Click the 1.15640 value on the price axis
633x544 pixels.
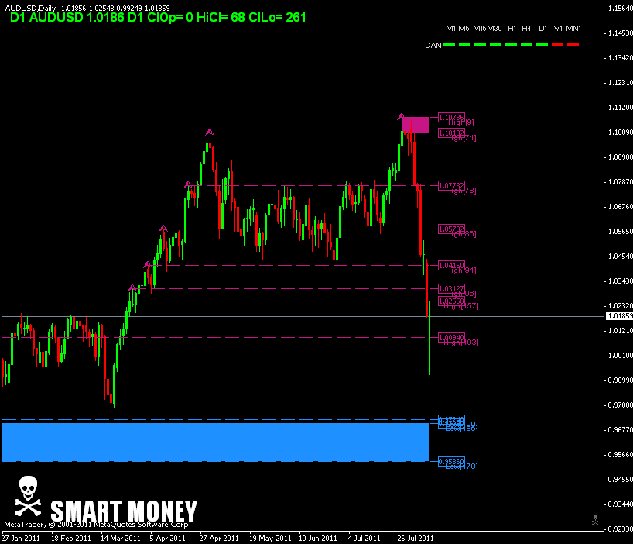[620, 8]
